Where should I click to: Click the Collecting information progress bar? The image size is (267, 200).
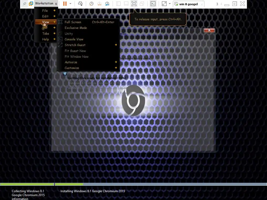tap(27, 184)
